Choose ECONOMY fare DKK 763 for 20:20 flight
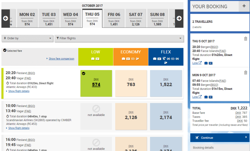The image size is (250, 151). click(131, 83)
